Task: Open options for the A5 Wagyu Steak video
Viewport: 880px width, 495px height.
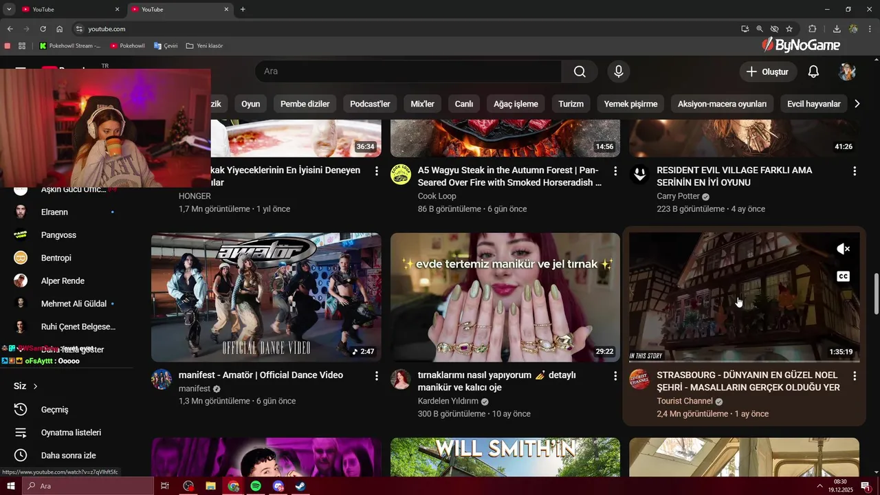Action: (615, 170)
